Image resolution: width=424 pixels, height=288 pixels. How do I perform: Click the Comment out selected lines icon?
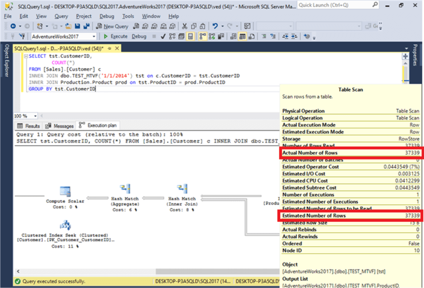(x=264, y=36)
